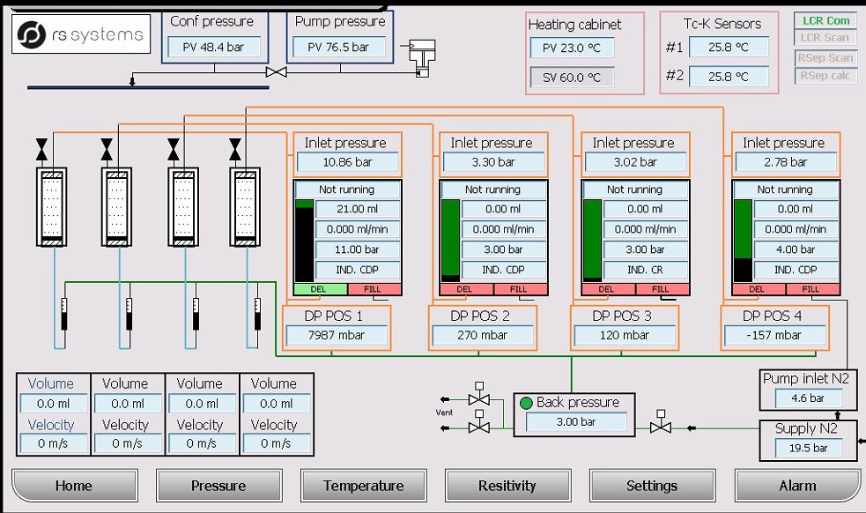This screenshot has width=866, height=513.
Task: Select the first core holder column
Action: point(51,207)
